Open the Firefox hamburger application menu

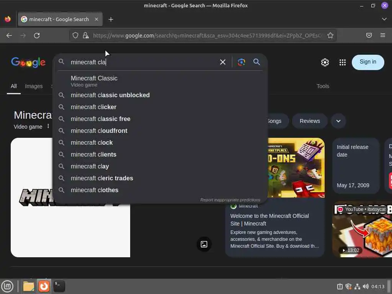tap(382, 35)
